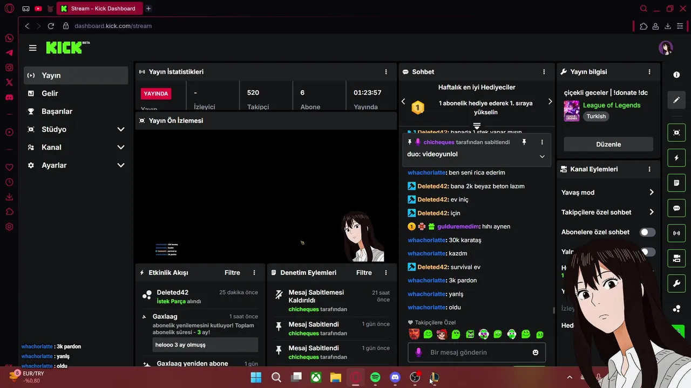Viewport: 691px width, 388px height.
Task: Open three-dot menu of the pinned message
Action: pyautogui.click(x=542, y=142)
